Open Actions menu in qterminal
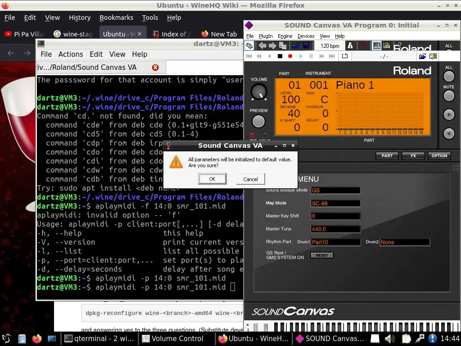461x346 pixels. pyautogui.click(x=71, y=54)
